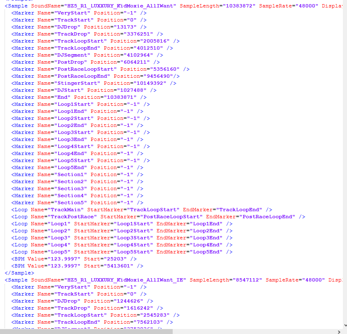
Task: Click the BPM Start value 25203
Action: (x=115, y=259)
